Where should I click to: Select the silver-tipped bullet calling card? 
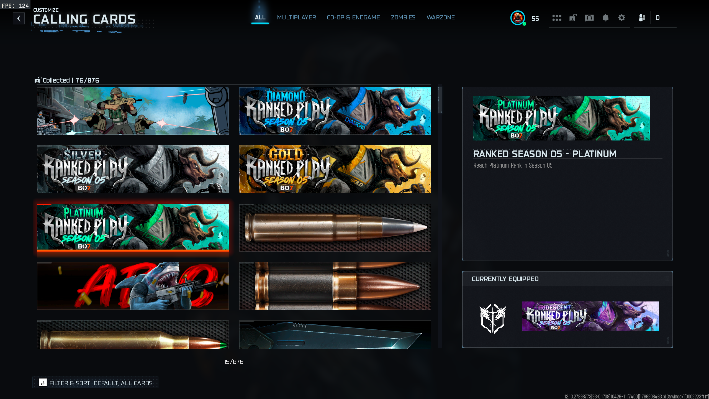(x=335, y=228)
